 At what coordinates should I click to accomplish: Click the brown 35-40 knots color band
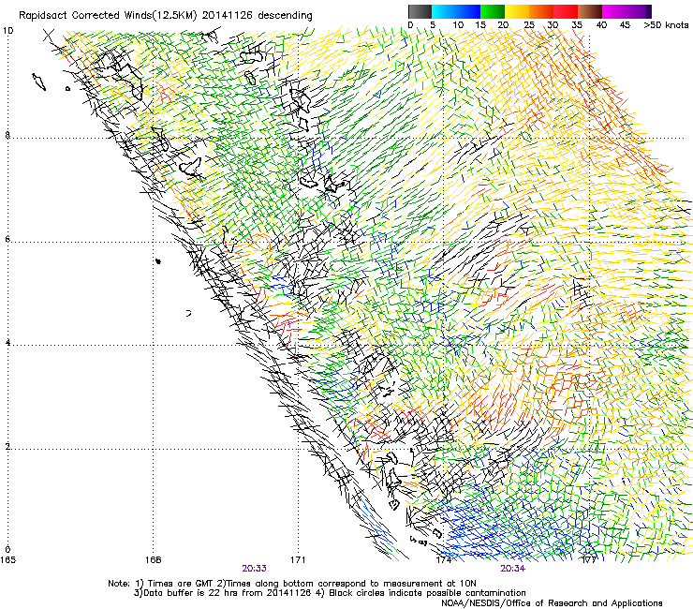click(x=590, y=11)
